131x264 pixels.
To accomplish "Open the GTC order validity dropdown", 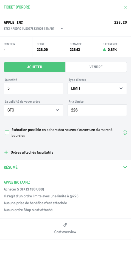I will [x=34, y=110].
